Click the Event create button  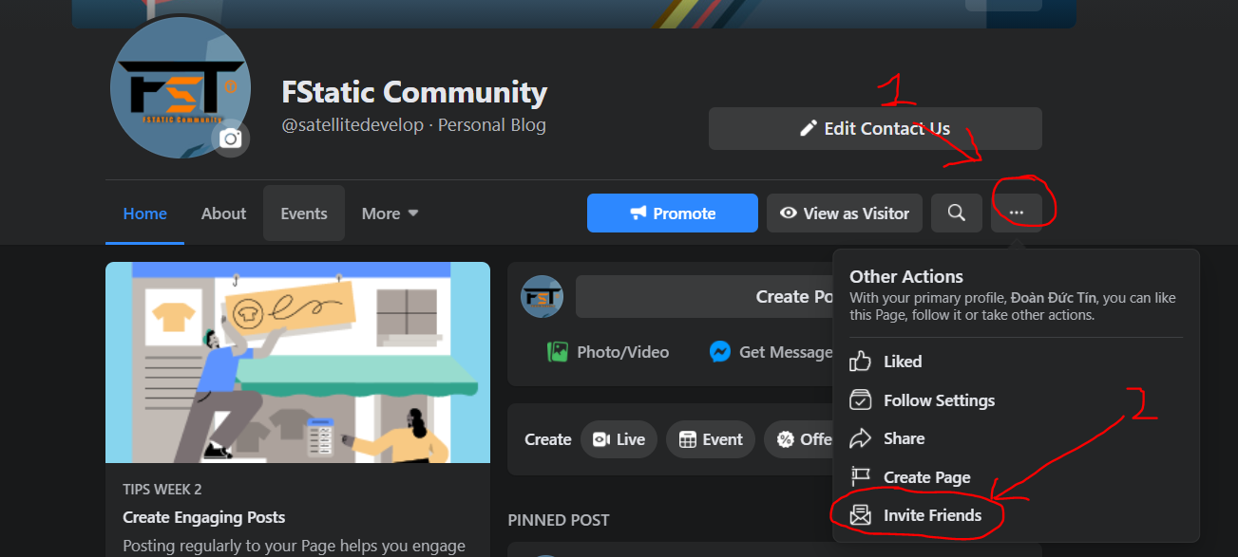(711, 439)
